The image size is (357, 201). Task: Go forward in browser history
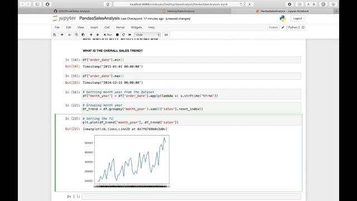[x=28, y=4]
